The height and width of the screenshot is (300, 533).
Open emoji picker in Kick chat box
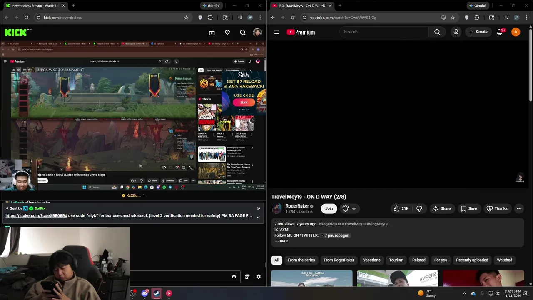coord(234,277)
